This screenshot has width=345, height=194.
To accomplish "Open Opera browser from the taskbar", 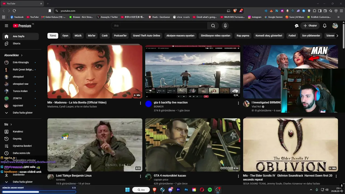I will click(202, 190).
